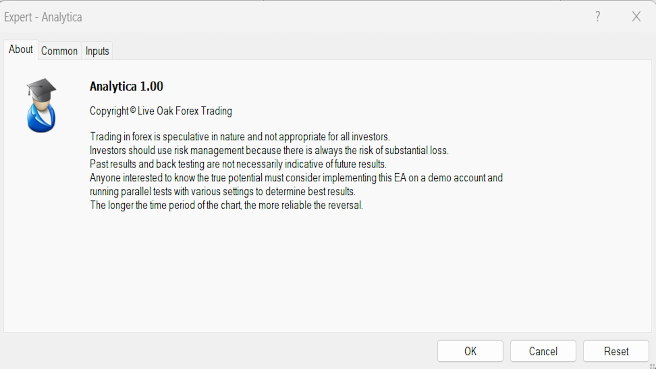The height and width of the screenshot is (369, 656).
Task: Click the Analytica 1.00 heading
Action: [x=126, y=86]
